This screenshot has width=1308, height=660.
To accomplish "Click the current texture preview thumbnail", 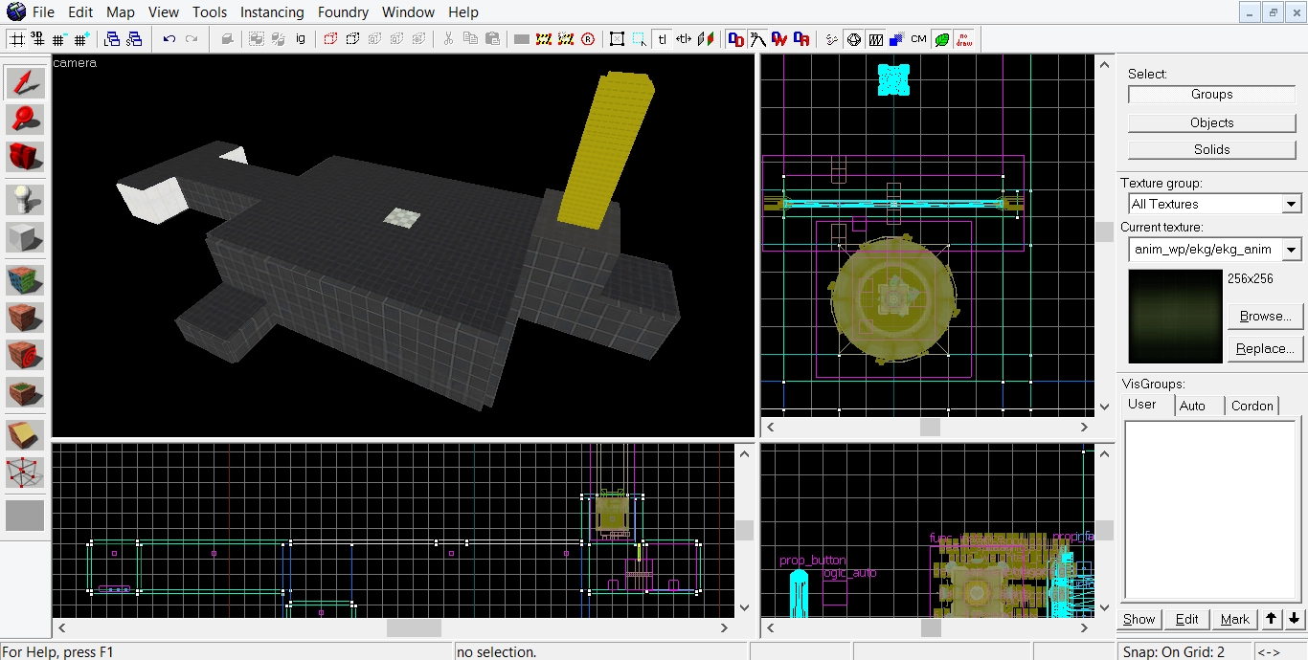I will 1175,316.
